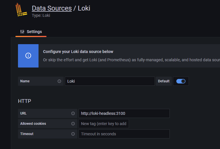Open the Data Sources breadcrumb link

[52, 8]
